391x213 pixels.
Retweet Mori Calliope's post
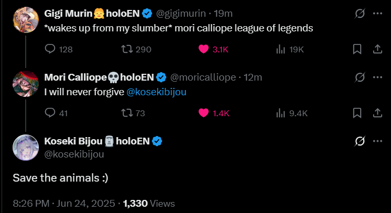[126, 113]
